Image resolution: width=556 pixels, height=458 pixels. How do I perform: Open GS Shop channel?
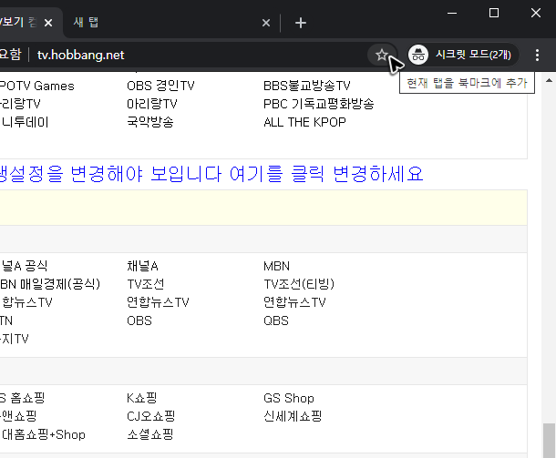coord(289,398)
